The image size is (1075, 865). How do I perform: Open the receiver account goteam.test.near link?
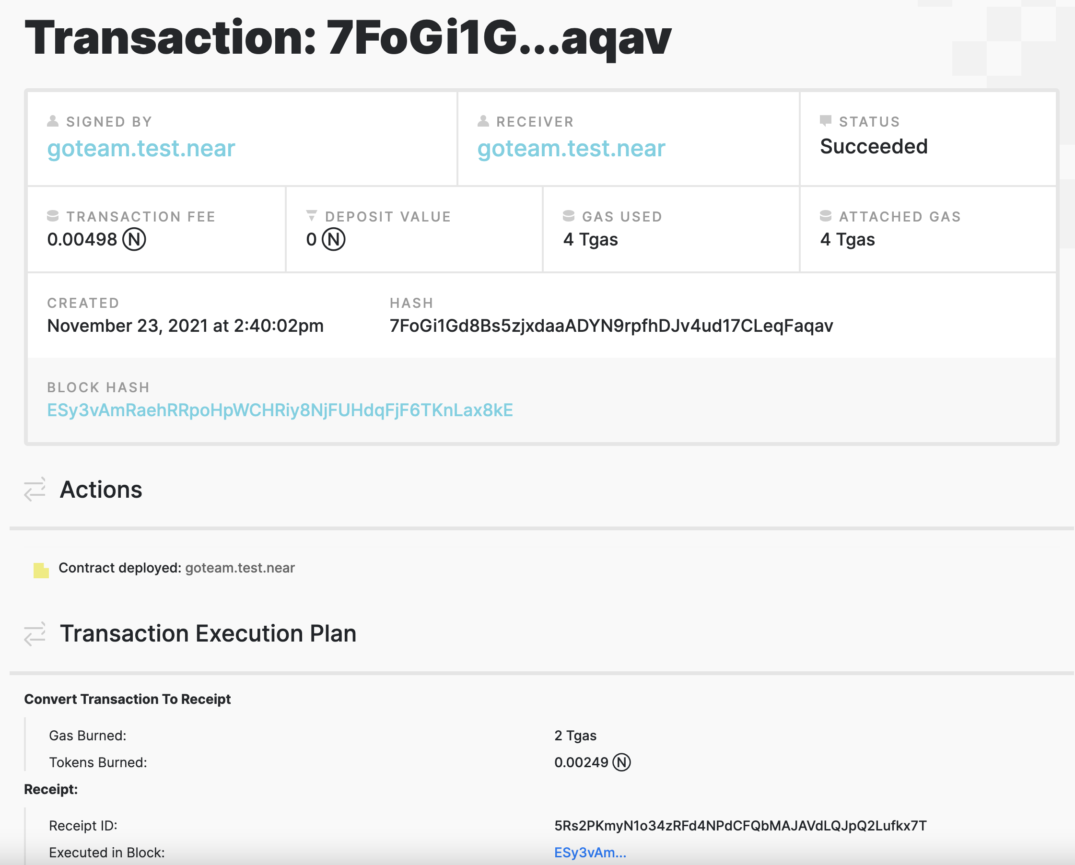click(571, 149)
